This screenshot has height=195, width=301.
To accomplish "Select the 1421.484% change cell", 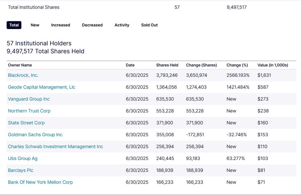I will (x=238, y=87).
